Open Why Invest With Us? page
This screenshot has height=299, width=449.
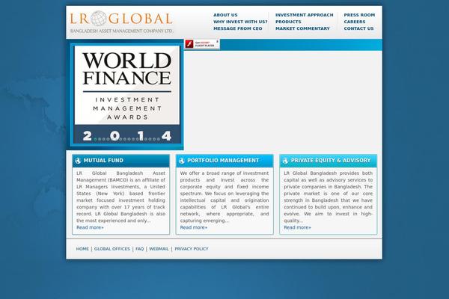[x=240, y=22]
